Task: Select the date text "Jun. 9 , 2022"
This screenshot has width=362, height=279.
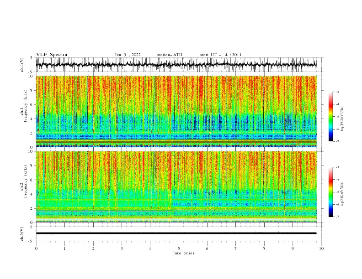Action: 128,55
